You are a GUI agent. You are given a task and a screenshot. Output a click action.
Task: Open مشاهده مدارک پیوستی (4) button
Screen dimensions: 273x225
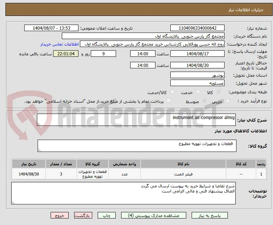coord(154,216)
